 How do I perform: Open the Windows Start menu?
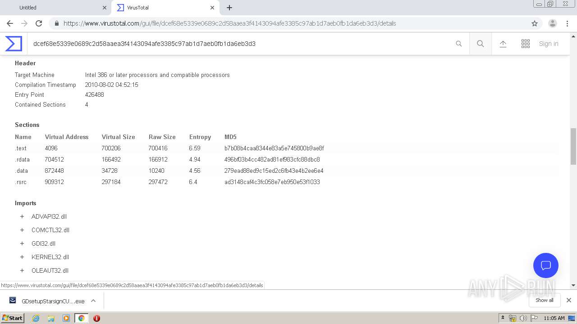[13, 318]
